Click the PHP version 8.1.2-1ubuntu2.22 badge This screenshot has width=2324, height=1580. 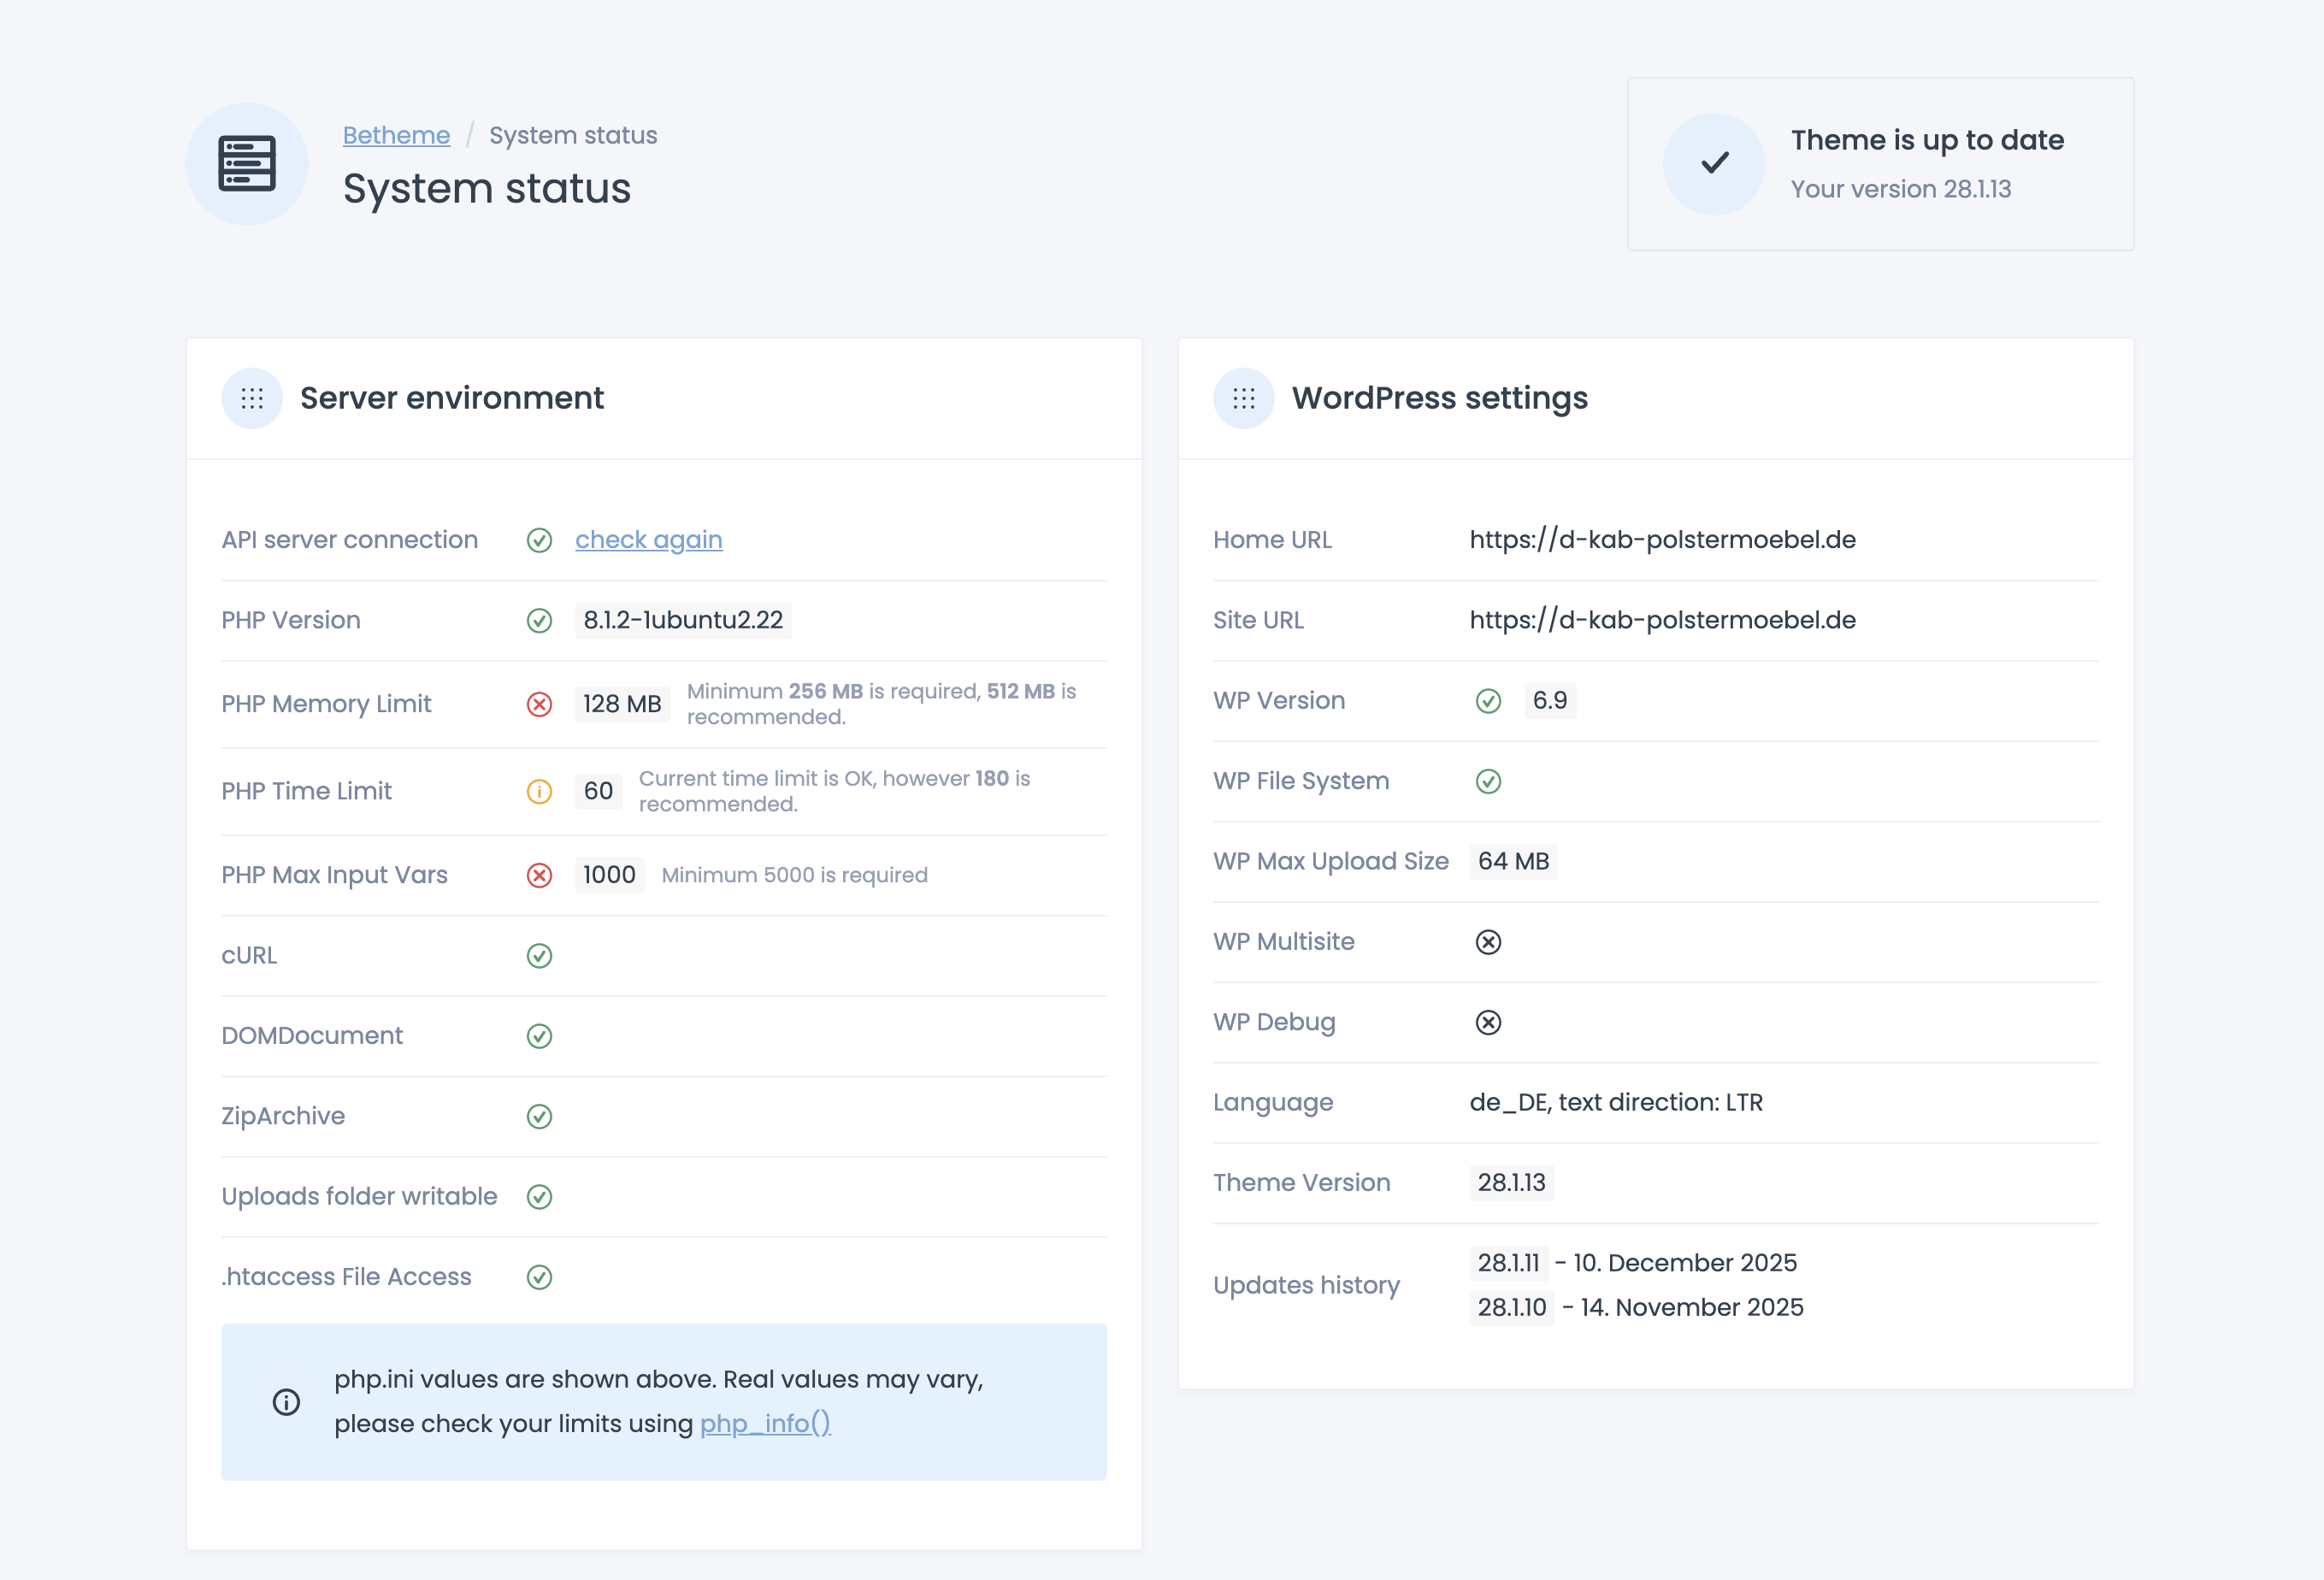[683, 620]
